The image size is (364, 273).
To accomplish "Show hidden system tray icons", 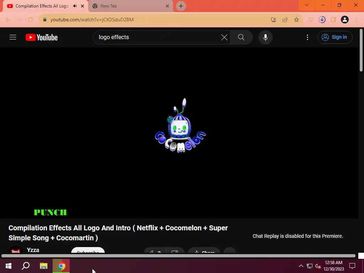I will [301, 266].
